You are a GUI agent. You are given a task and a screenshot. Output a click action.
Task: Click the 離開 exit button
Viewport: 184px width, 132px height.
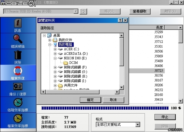170,12
